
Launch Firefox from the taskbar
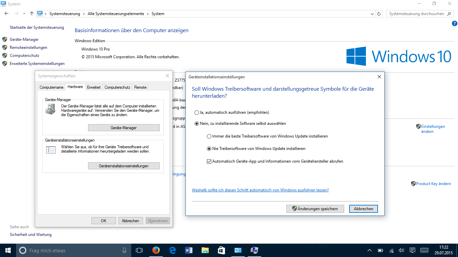(x=156, y=250)
